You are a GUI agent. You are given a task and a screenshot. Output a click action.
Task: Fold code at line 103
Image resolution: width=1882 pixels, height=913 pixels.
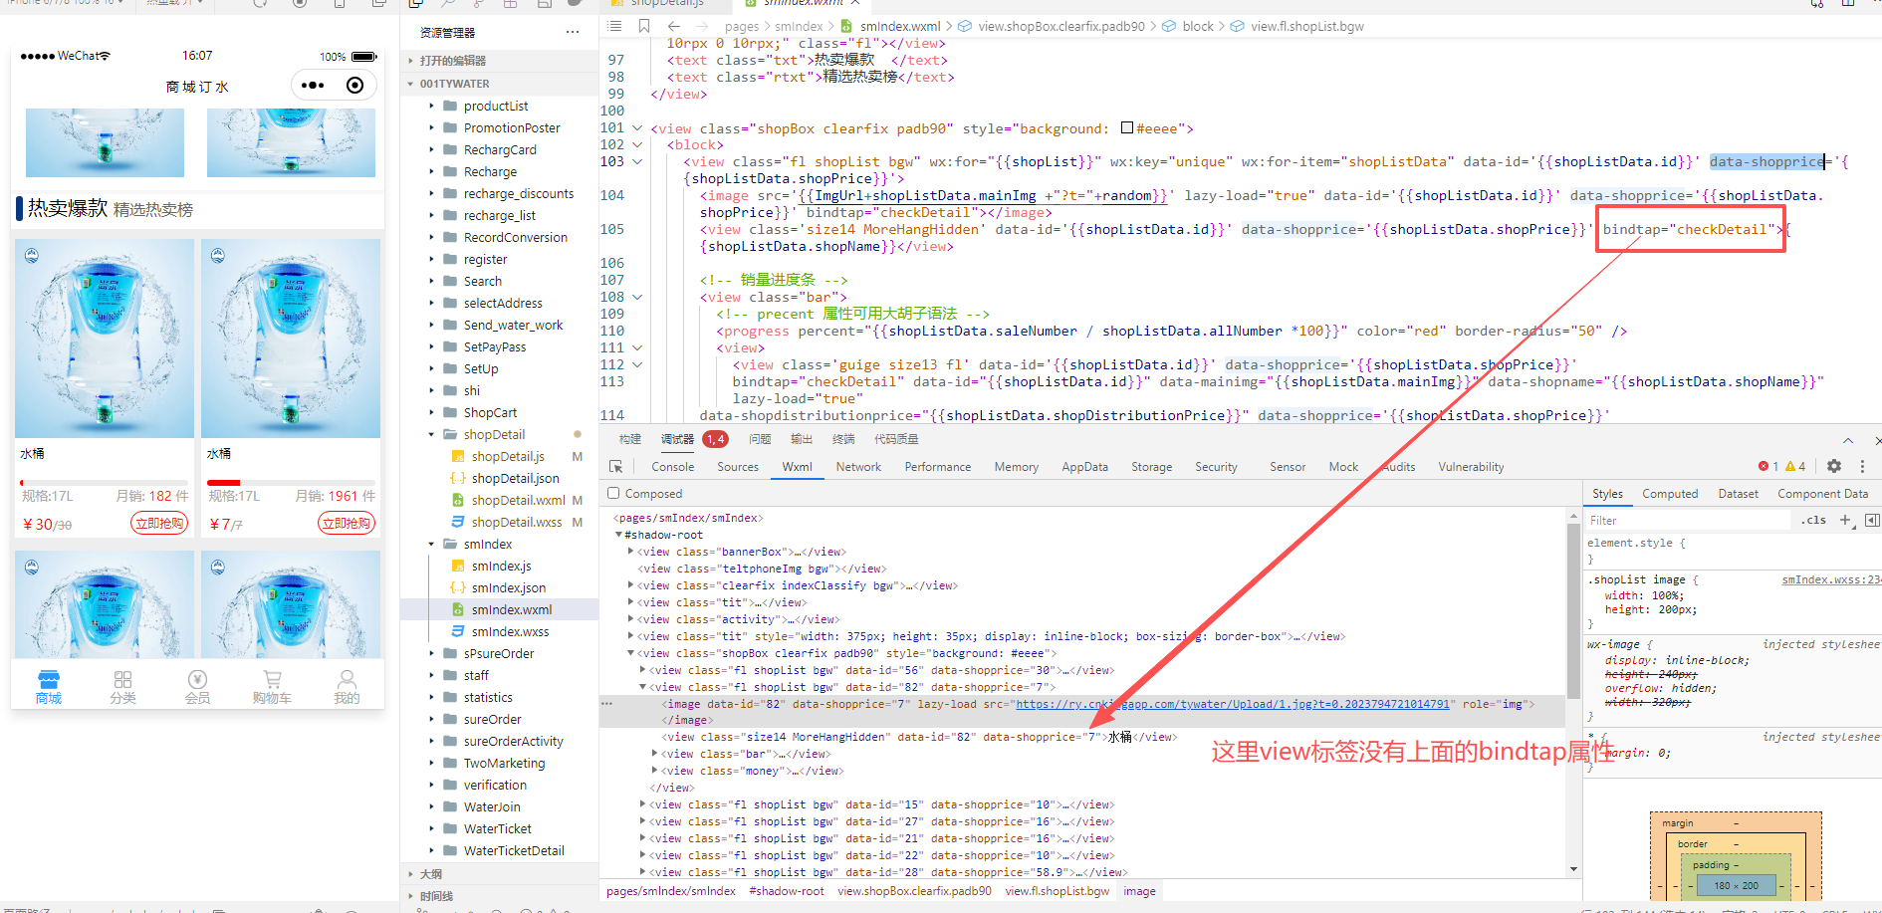(637, 161)
